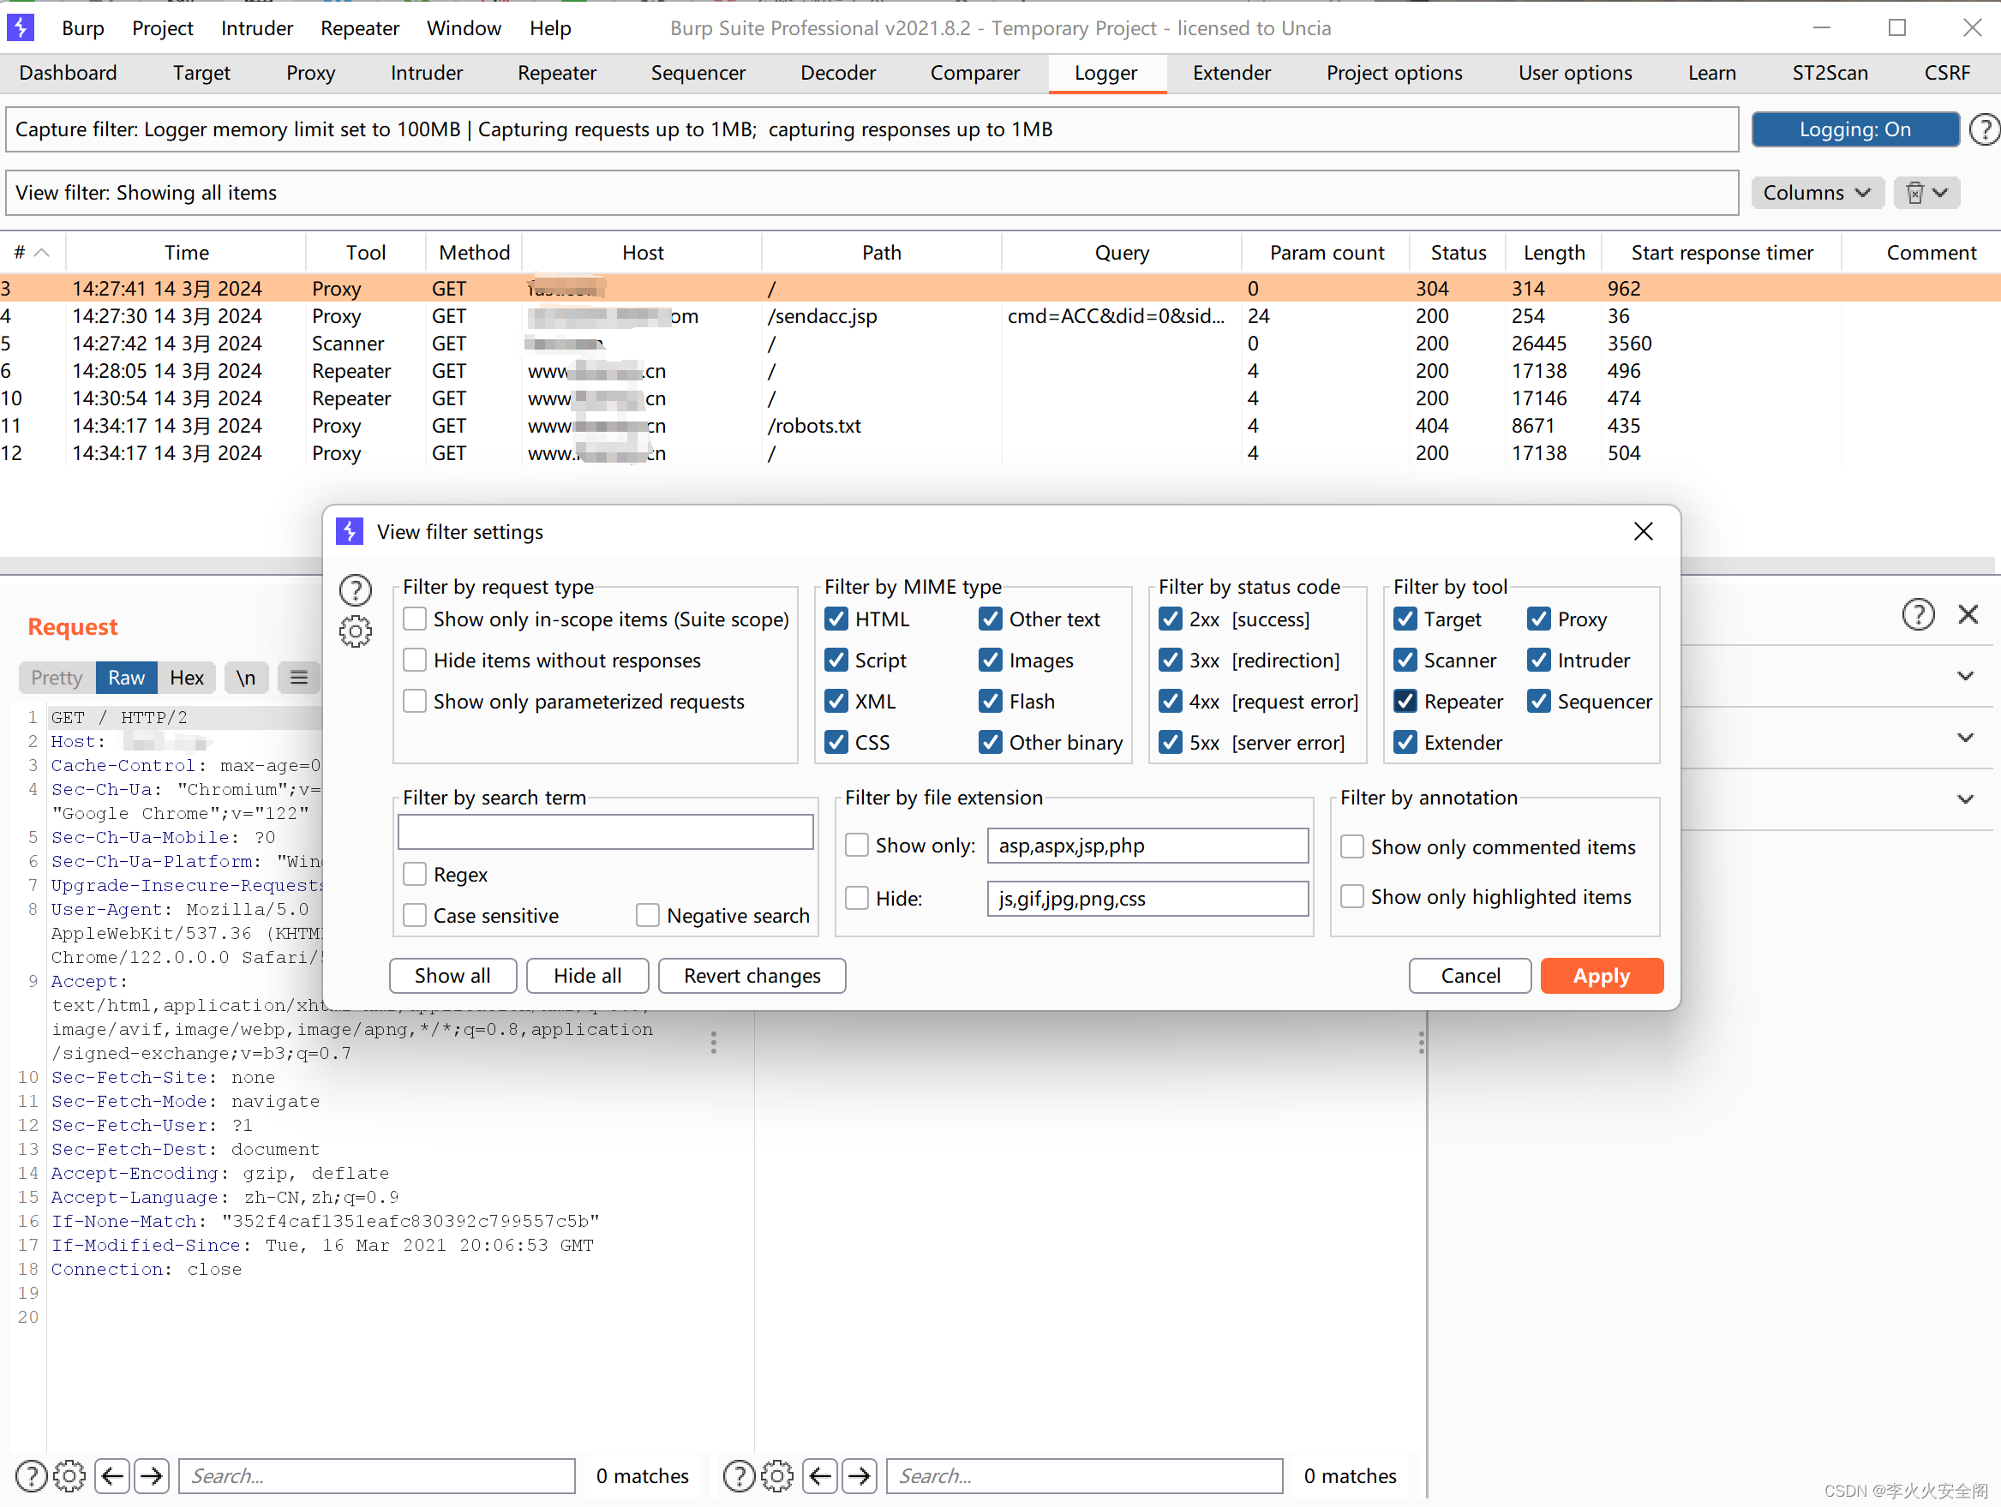This screenshot has width=2001, height=1507.
Task: Click the View filter bar
Action: 872,193
